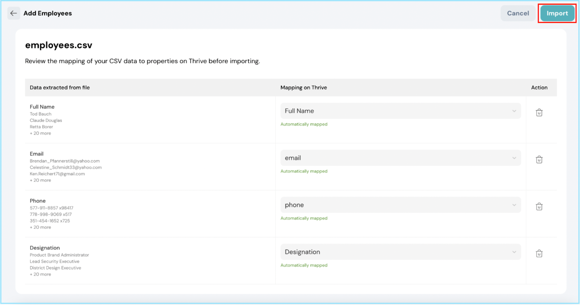Image resolution: width=580 pixels, height=305 pixels.
Task: Click '+ 20 more' under Email
Action: click(41, 180)
